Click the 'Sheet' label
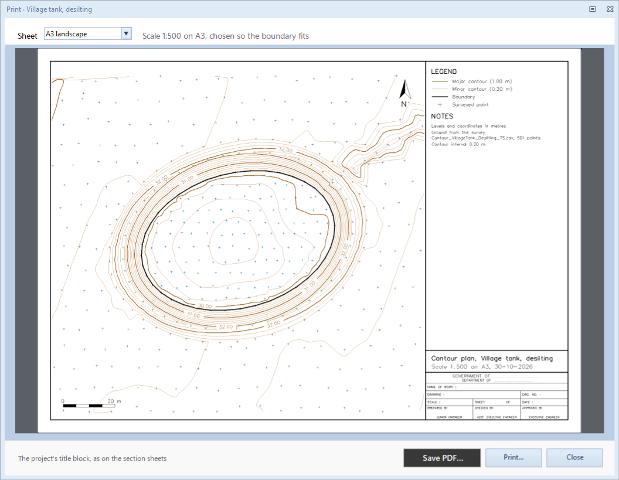The width and height of the screenshot is (619, 480). point(27,36)
